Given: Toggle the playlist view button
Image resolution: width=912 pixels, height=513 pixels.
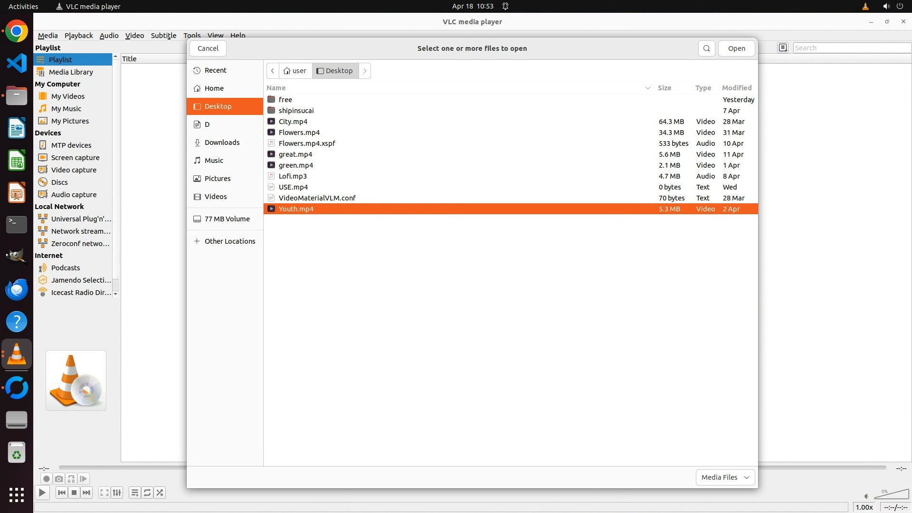Looking at the screenshot, I should tap(135, 493).
